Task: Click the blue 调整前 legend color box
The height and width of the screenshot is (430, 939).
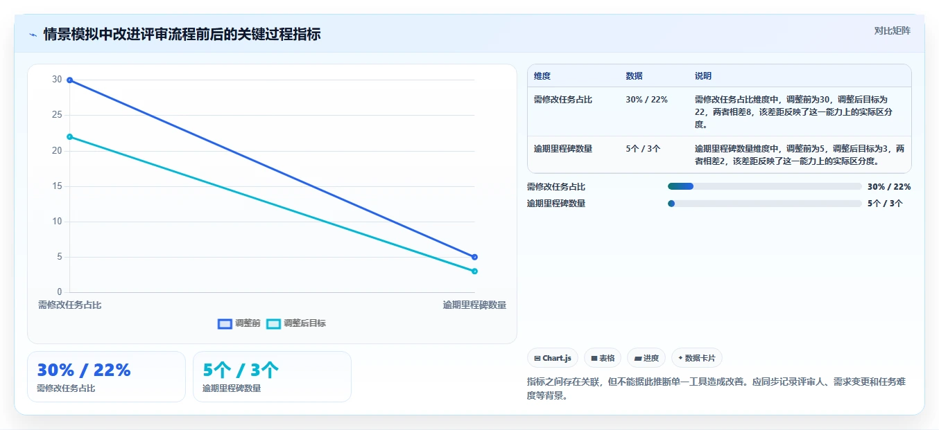Action: click(225, 323)
